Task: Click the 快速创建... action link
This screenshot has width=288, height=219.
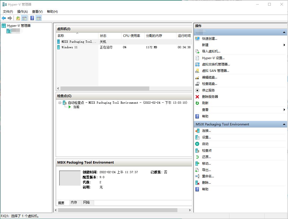Action: 210,38
